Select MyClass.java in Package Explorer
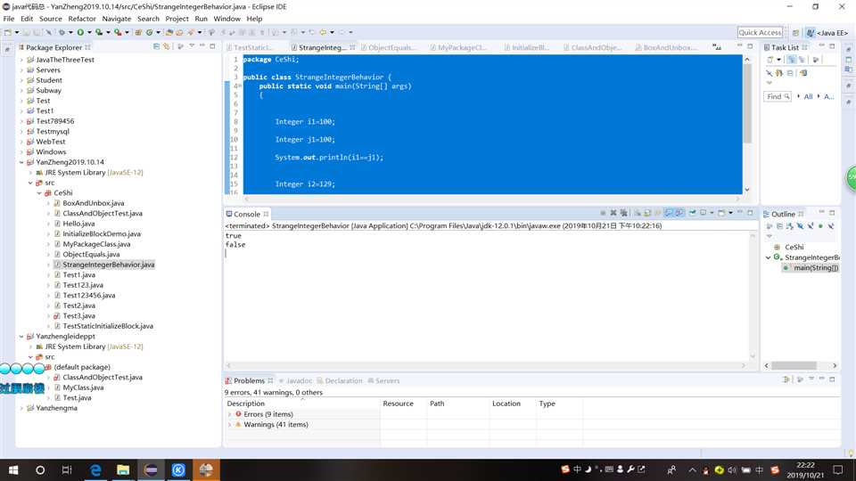856x481 pixels. pos(82,387)
